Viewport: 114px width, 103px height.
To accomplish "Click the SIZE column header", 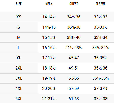I will (19, 4).
